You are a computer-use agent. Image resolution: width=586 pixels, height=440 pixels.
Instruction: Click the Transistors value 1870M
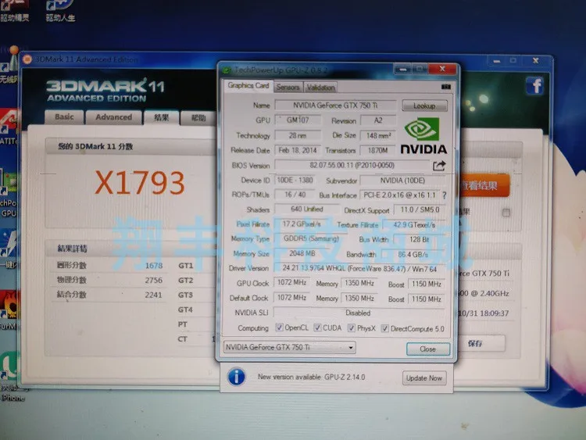pos(378,150)
